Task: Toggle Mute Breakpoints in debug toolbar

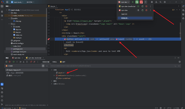Action: pyautogui.click(x=34, y=62)
